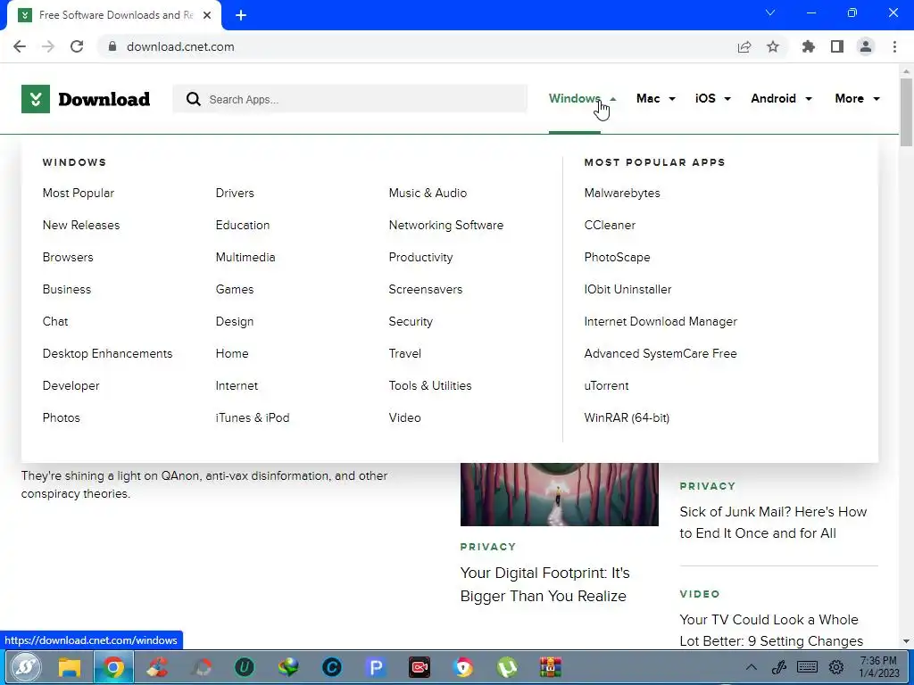Bookmark this page with the star icon
Viewport: 914px width, 685px height.
773,46
